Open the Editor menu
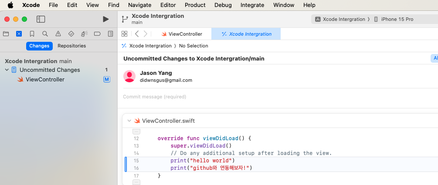Screen dimensions: 438x185 point(168,5)
